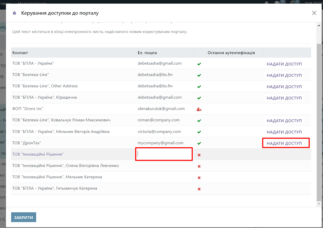This screenshot has width=323, height=228.
Task: Click the bug icon in the dialog header
Action: [14, 13]
